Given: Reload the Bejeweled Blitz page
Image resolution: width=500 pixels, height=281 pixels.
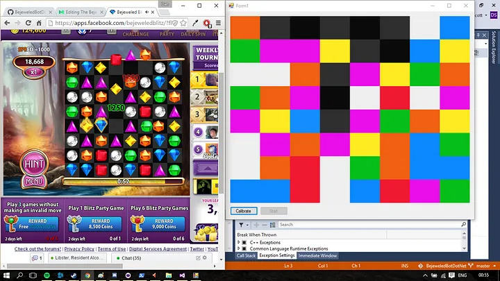Looking at the screenshot, I should [x=28, y=23].
